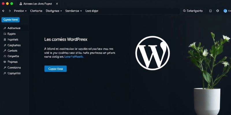Viewport: 231px width, 115px height.
Task: Select Ingofriett in the sidebar
Action: coord(14,39)
